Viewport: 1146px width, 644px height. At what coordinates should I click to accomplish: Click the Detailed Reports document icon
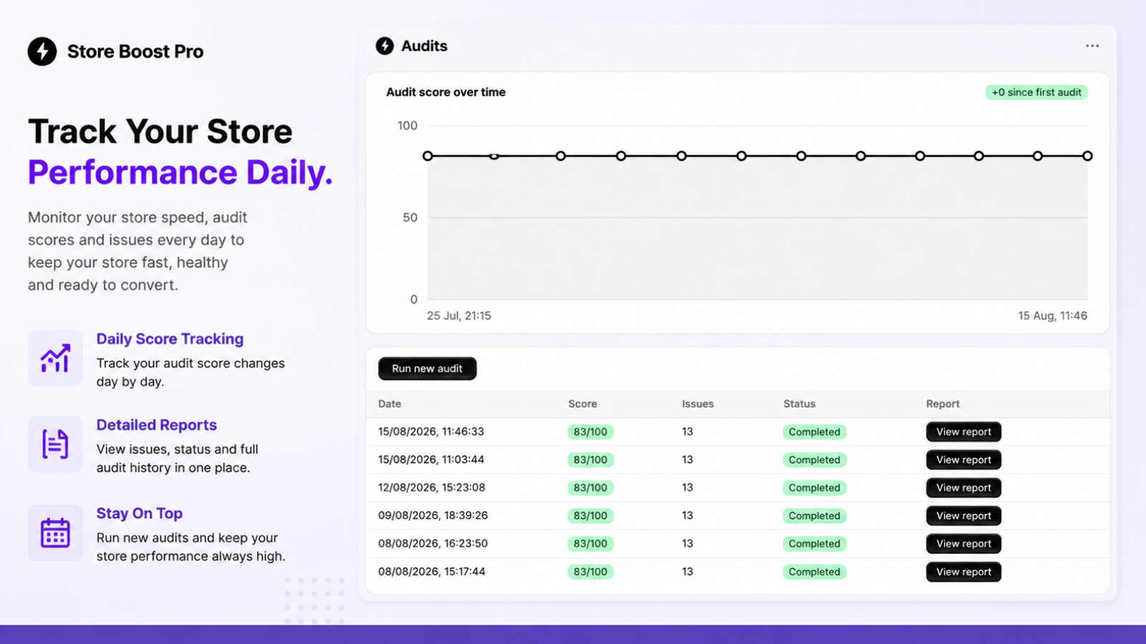(x=55, y=444)
